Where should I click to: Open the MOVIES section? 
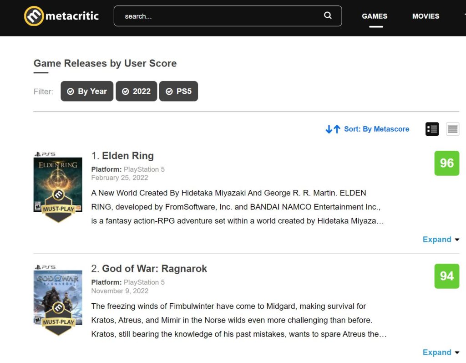click(425, 16)
